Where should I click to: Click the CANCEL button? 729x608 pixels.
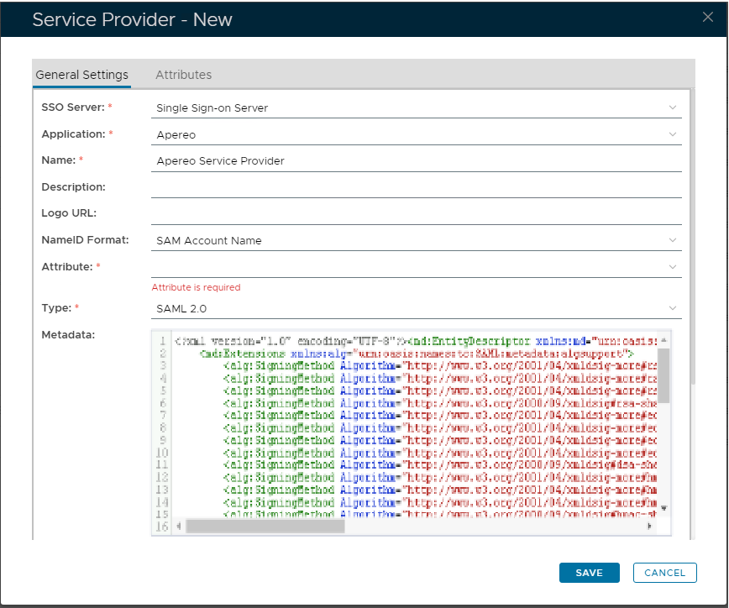[x=664, y=573]
